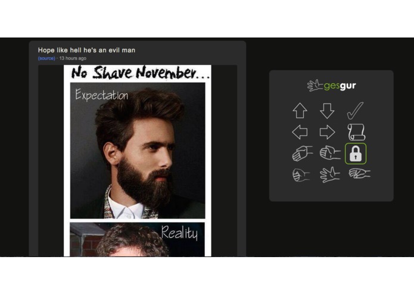
Task: Choose the flat sideways palm gesture icon
Action: pyautogui.click(x=359, y=174)
